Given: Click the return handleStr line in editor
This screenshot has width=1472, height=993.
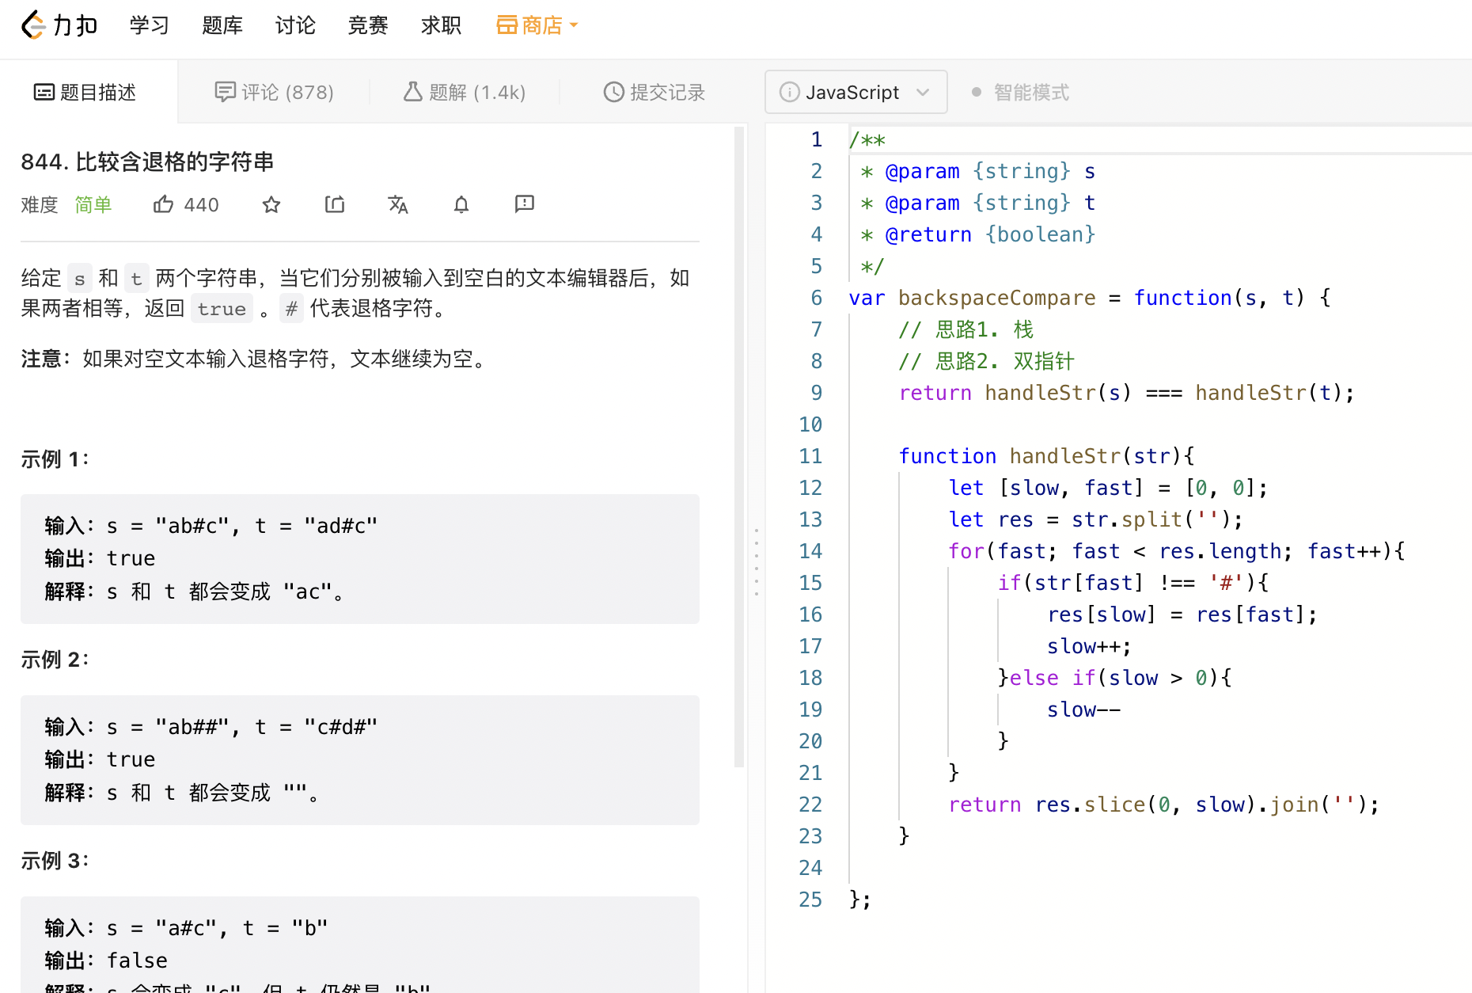Looking at the screenshot, I should coord(1126,393).
